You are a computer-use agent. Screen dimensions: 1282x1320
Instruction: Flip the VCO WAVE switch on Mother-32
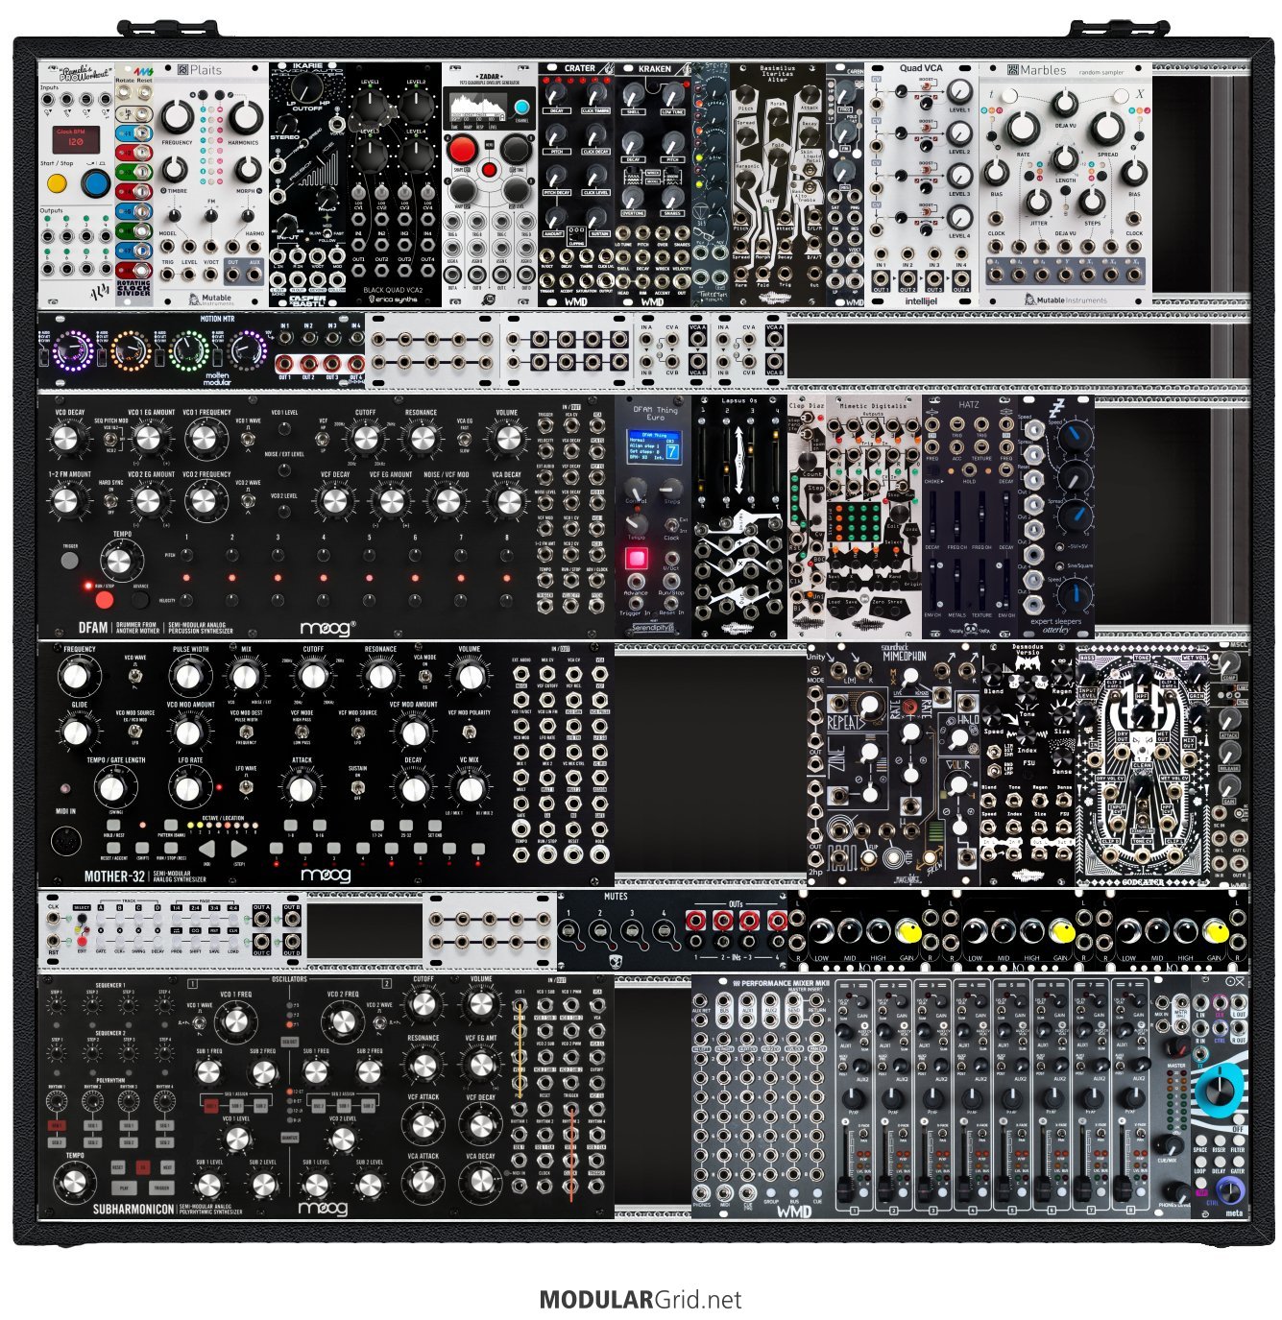tap(133, 676)
